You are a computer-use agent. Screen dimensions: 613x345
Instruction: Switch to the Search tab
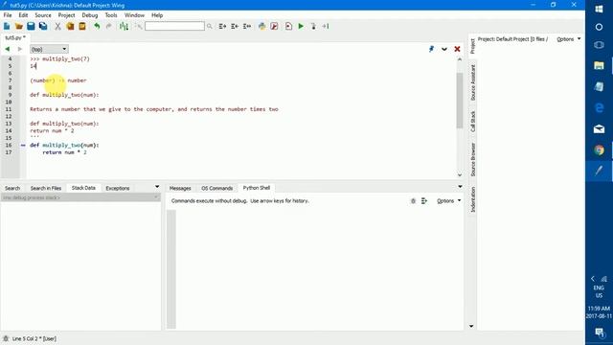pyautogui.click(x=12, y=188)
